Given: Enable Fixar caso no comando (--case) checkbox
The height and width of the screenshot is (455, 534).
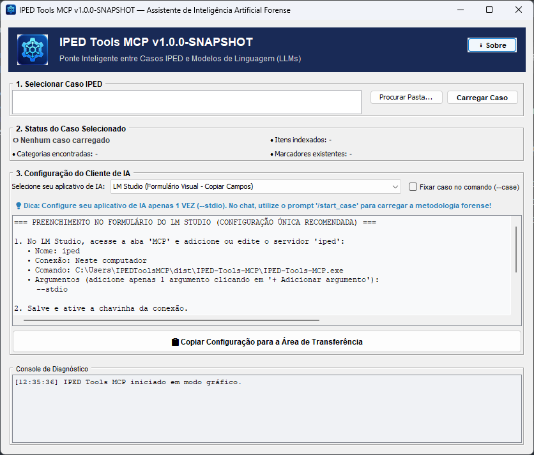Looking at the screenshot, I should point(413,187).
